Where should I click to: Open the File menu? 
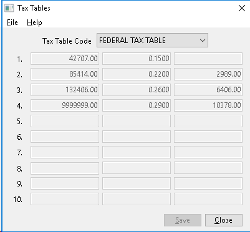(x=12, y=22)
